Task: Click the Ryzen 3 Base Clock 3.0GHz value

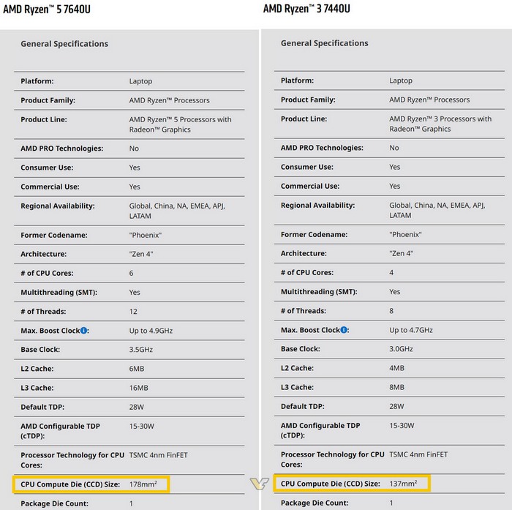Action: (x=402, y=350)
